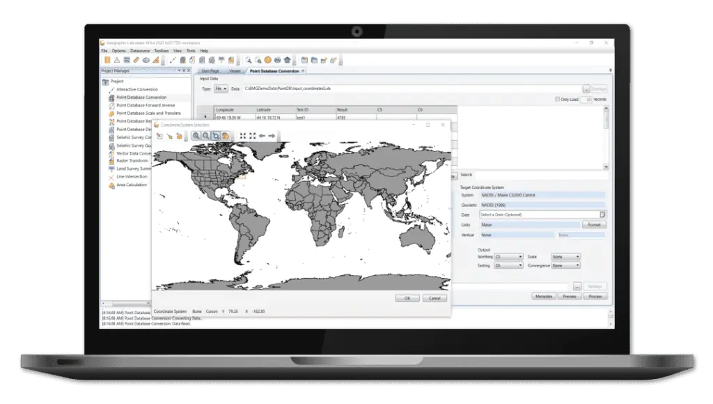Select Area Calculation in Project Manager
Image resolution: width=713 pixels, height=404 pixels.
[x=132, y=185]
